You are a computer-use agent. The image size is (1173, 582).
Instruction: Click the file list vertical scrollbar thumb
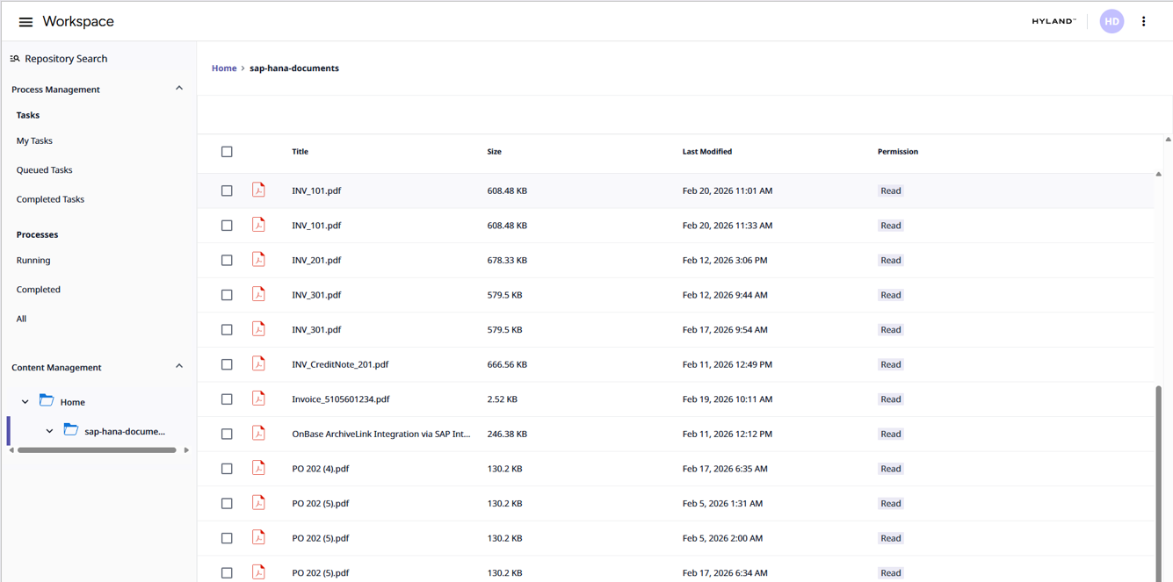pos(1158,483)
